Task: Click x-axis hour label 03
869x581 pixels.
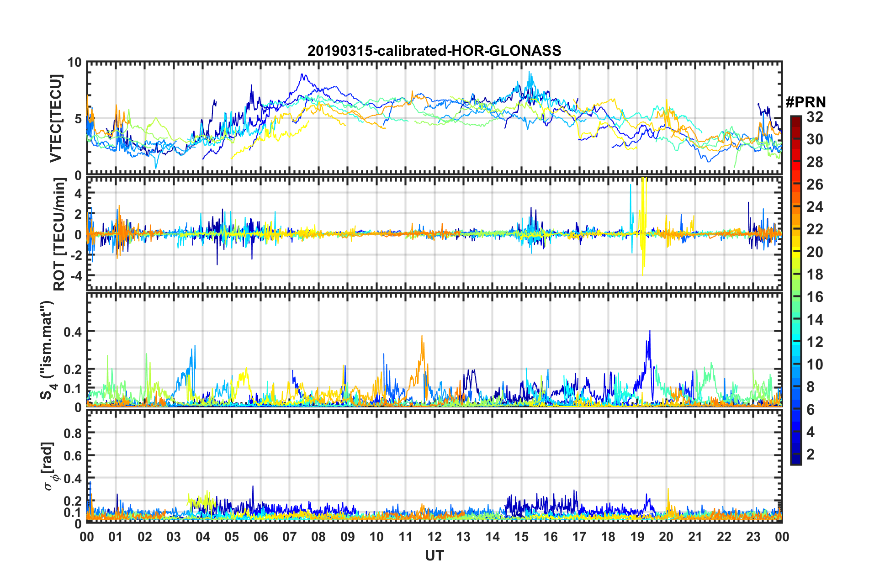Action: click(x=174, y=537)
